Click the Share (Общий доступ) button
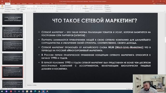The image size is (166, 93). point(161,4)
